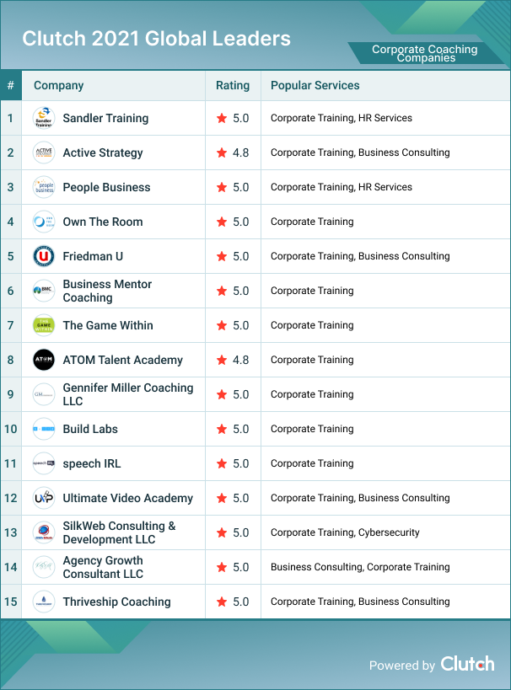The image size is (511, 690).
Task: Click the Company column header
Action: [58, 86]
